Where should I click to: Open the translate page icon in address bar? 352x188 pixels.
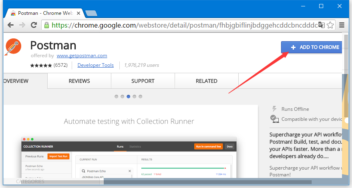click(322, 25)
